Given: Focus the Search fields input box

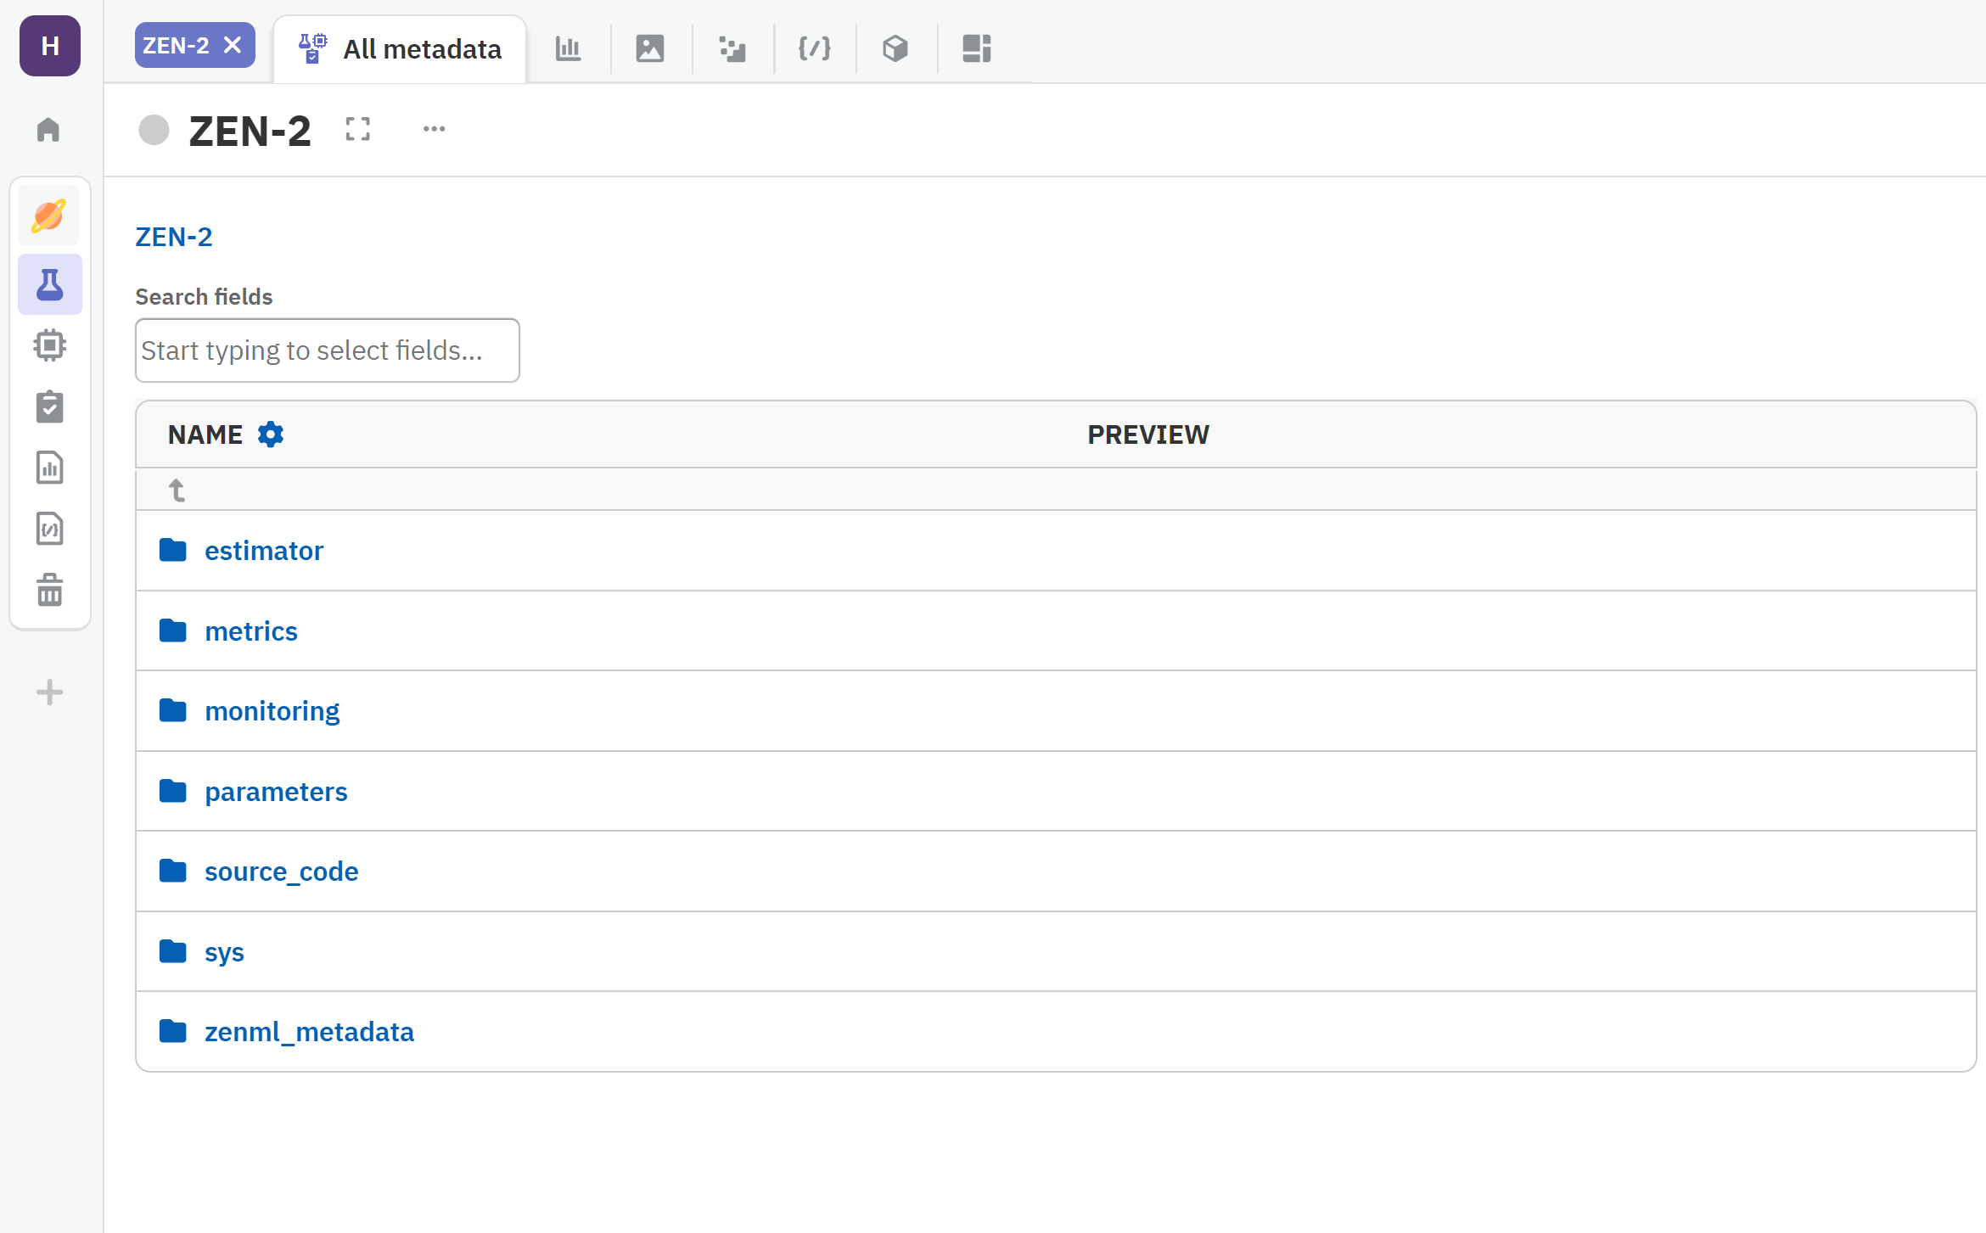Looking at the screenshot, I should click(x=327, y=350).
